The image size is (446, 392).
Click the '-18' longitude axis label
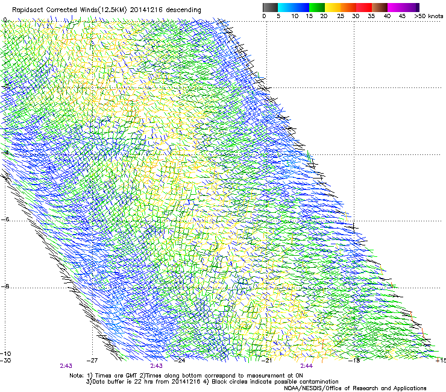(x=354, y=360)
